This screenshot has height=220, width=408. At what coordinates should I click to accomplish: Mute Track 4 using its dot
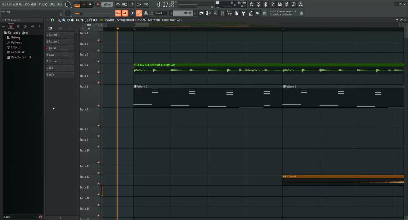tap(99, 72)
